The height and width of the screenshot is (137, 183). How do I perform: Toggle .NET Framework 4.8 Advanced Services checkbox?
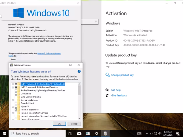(x=16, y=87)
